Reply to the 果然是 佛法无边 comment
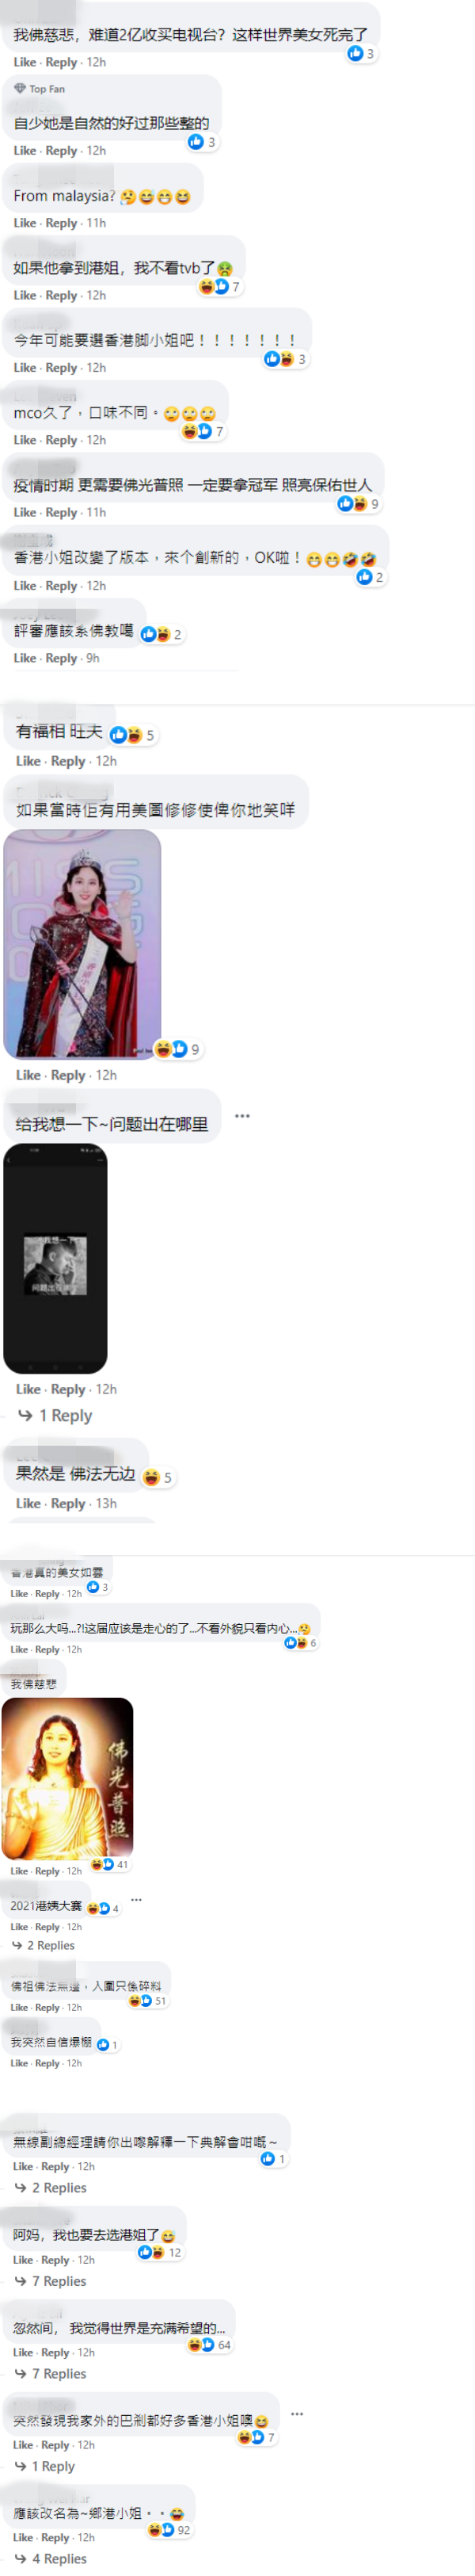This screenshot has width=475, height=2576. (x=68, y=1503)
